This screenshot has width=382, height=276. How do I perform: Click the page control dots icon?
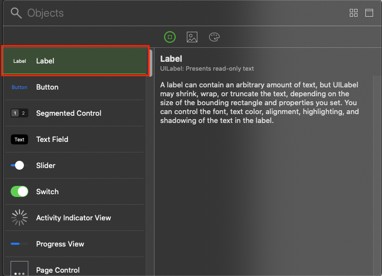tap(19, 268)
